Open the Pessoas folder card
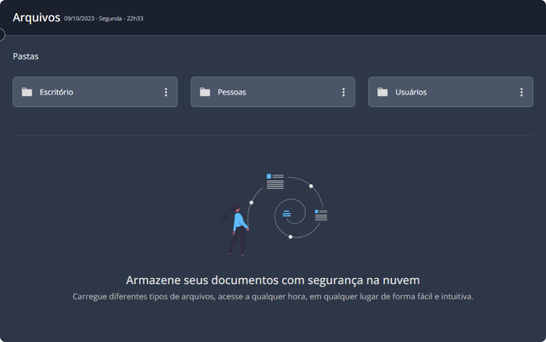 coord(273,92)
